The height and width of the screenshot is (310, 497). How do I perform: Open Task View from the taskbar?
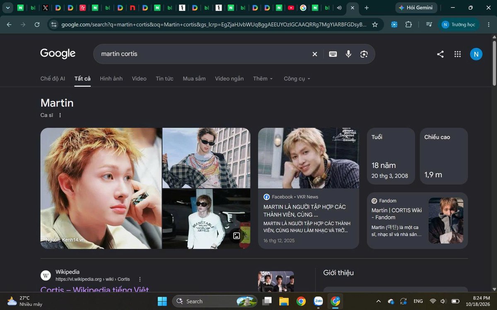click(x=267, y=301)
